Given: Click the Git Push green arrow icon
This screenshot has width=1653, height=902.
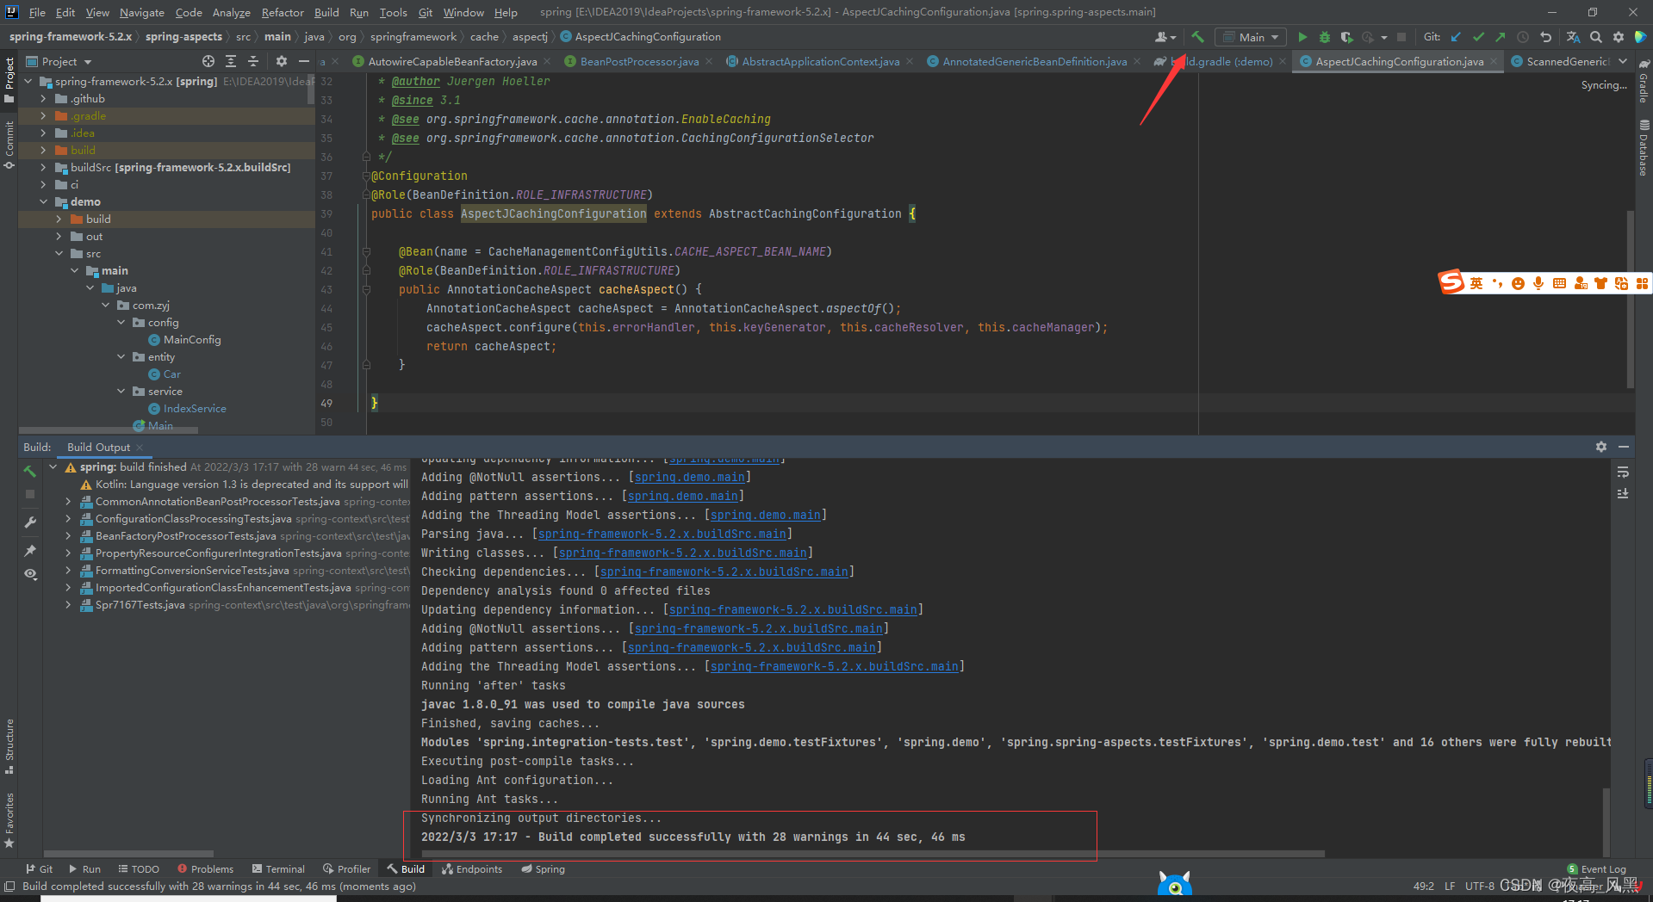Looking at the screenshot, I should coord(1501,37).
